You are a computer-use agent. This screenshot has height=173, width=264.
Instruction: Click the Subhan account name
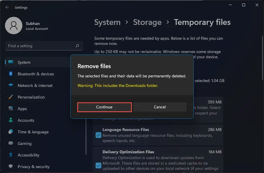tap(33, 23)
